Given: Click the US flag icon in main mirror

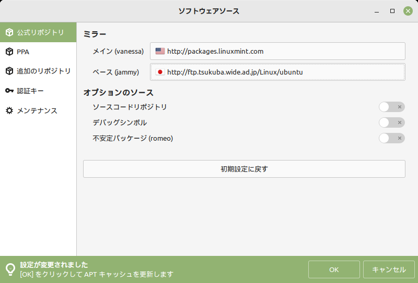Looking at the screenshot, I should (x=160, y=51).
